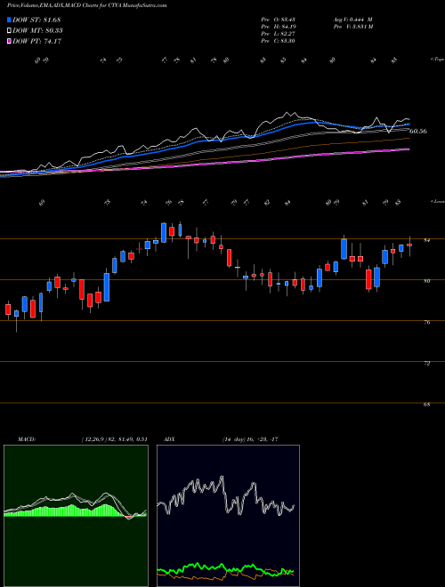Click the ADX indicator dark blue panel
The height and width of the screenshot is (587, 445).
coord(228,516)
